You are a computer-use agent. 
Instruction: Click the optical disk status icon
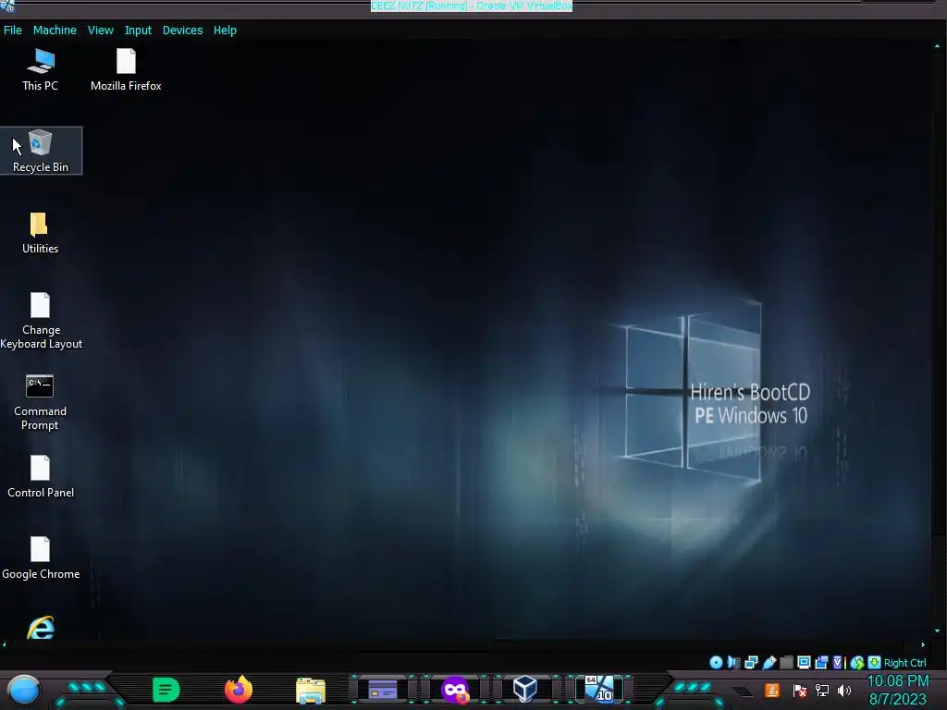(x=716, y=663)
